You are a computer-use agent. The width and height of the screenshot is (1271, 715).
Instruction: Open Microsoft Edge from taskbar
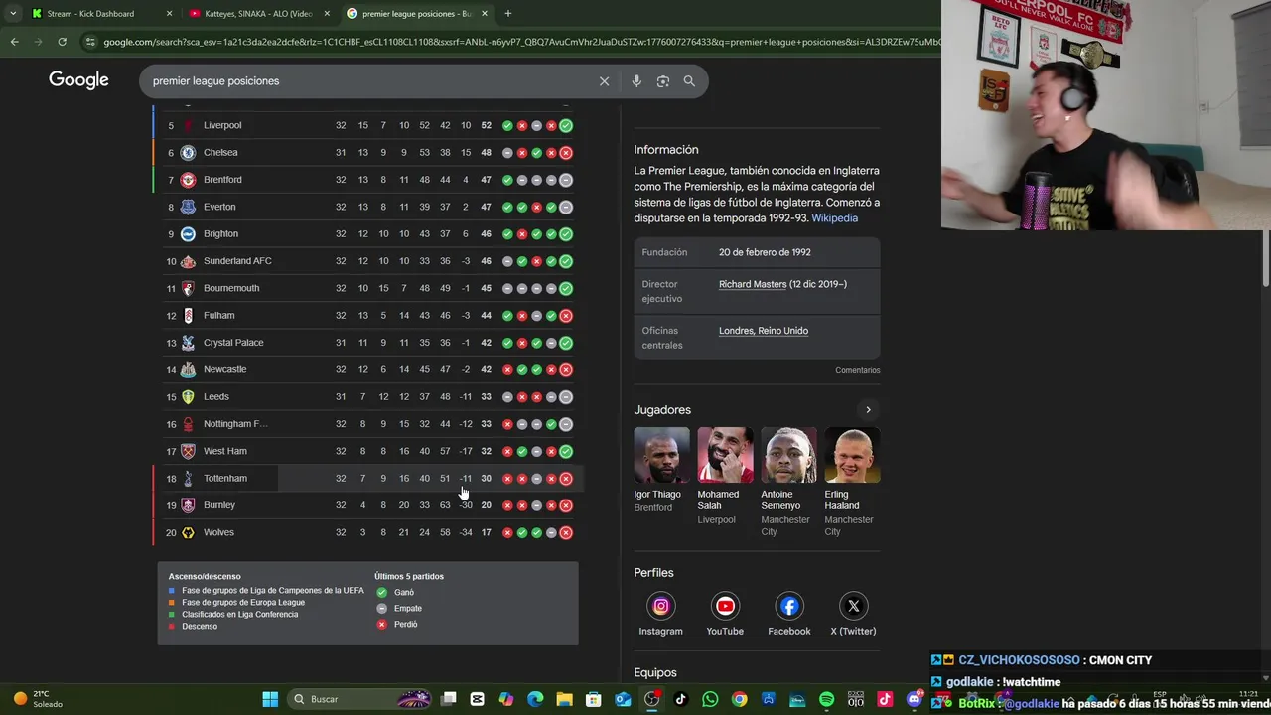[535, 699]
